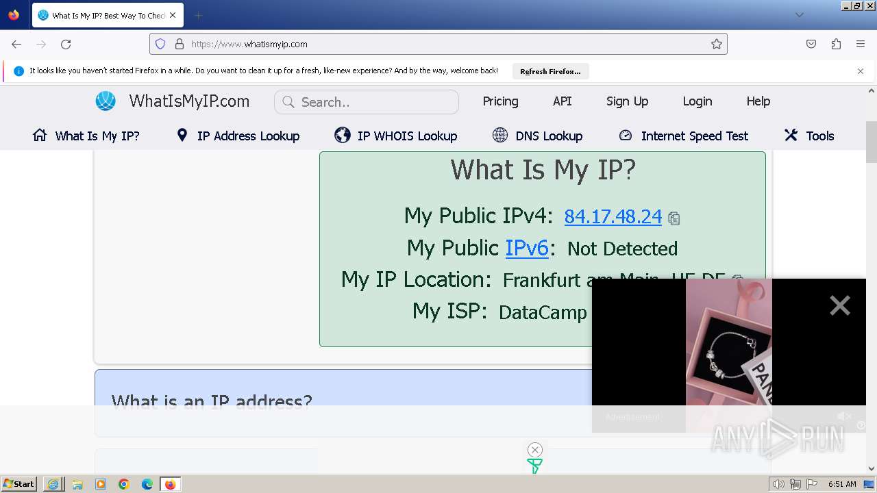
Task: Select the What Is My IP tab
Action: coord(106,15)
